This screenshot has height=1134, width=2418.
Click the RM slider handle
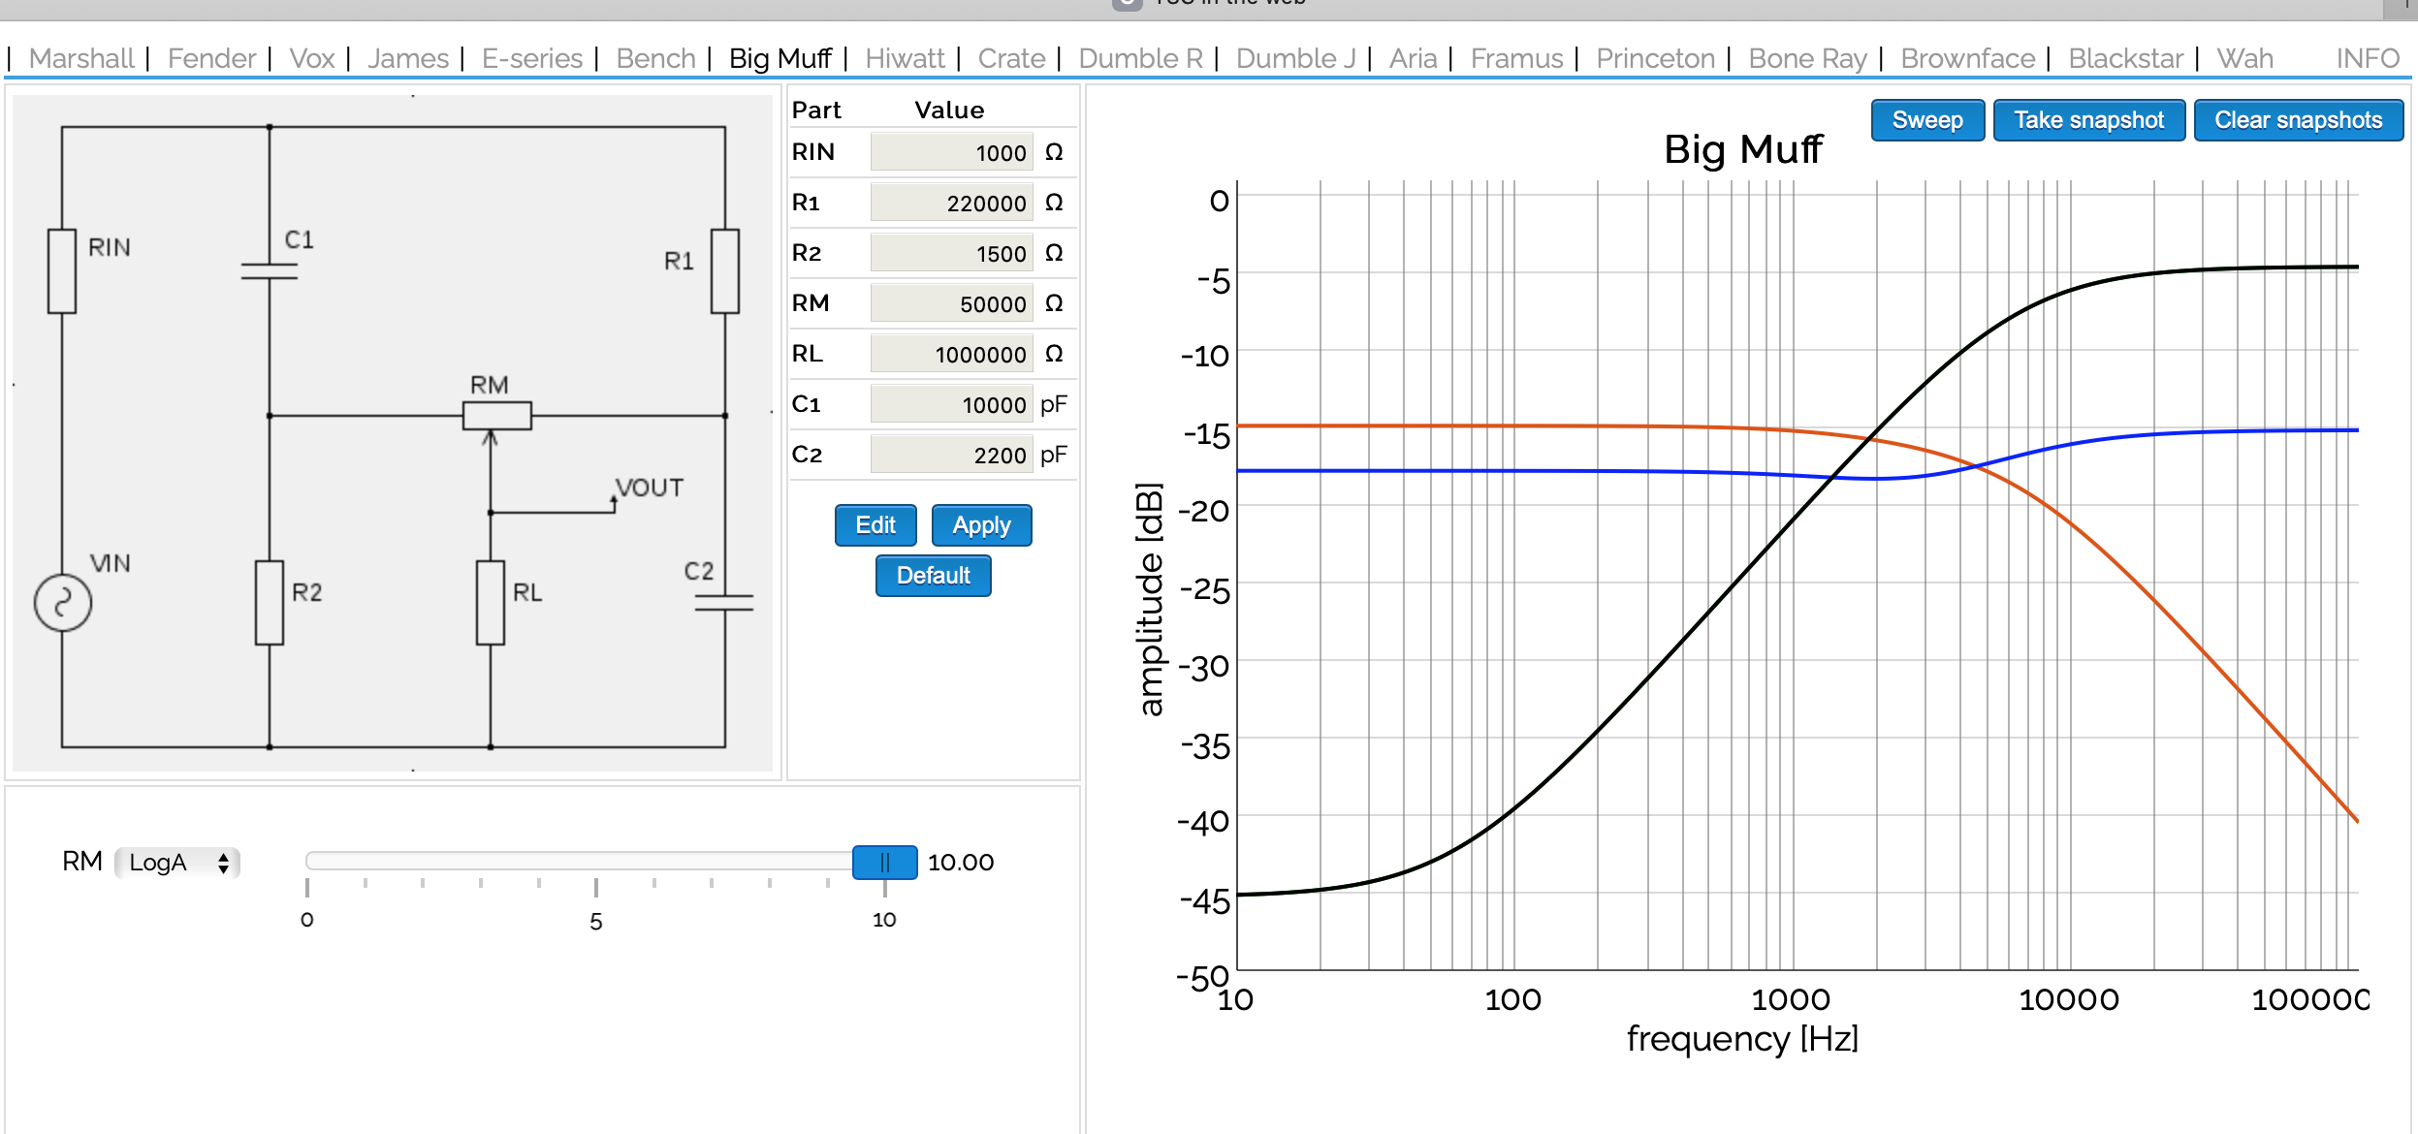click(884, 862)
